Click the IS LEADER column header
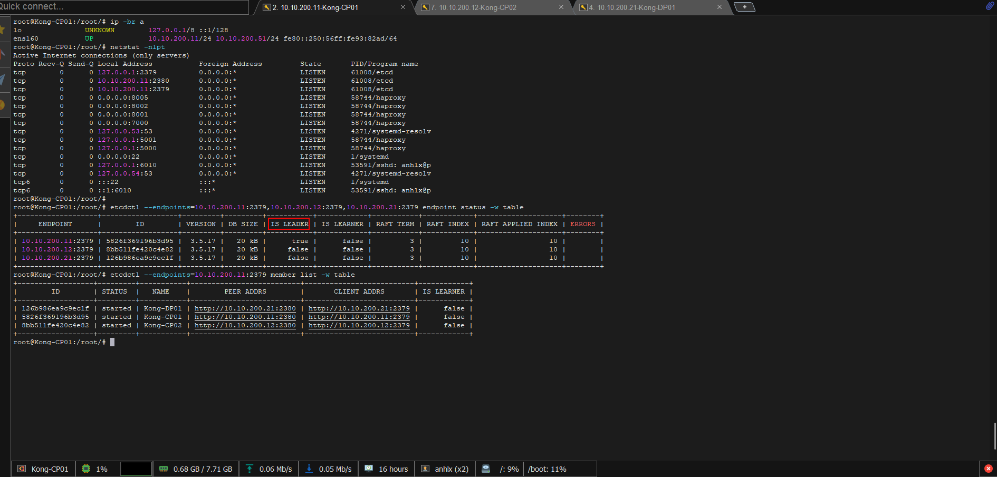The height and width of the screenshot is (477, 997). tap(290, 224)
